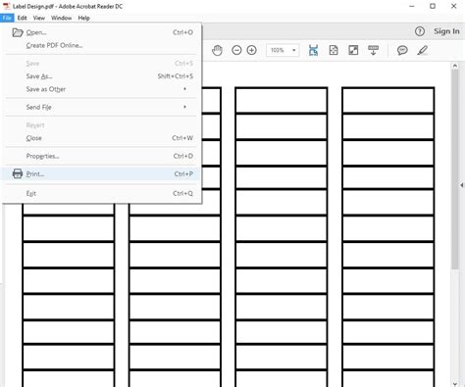
Task: Minimize the Acrobat Reader window
Action: (412, 6)
